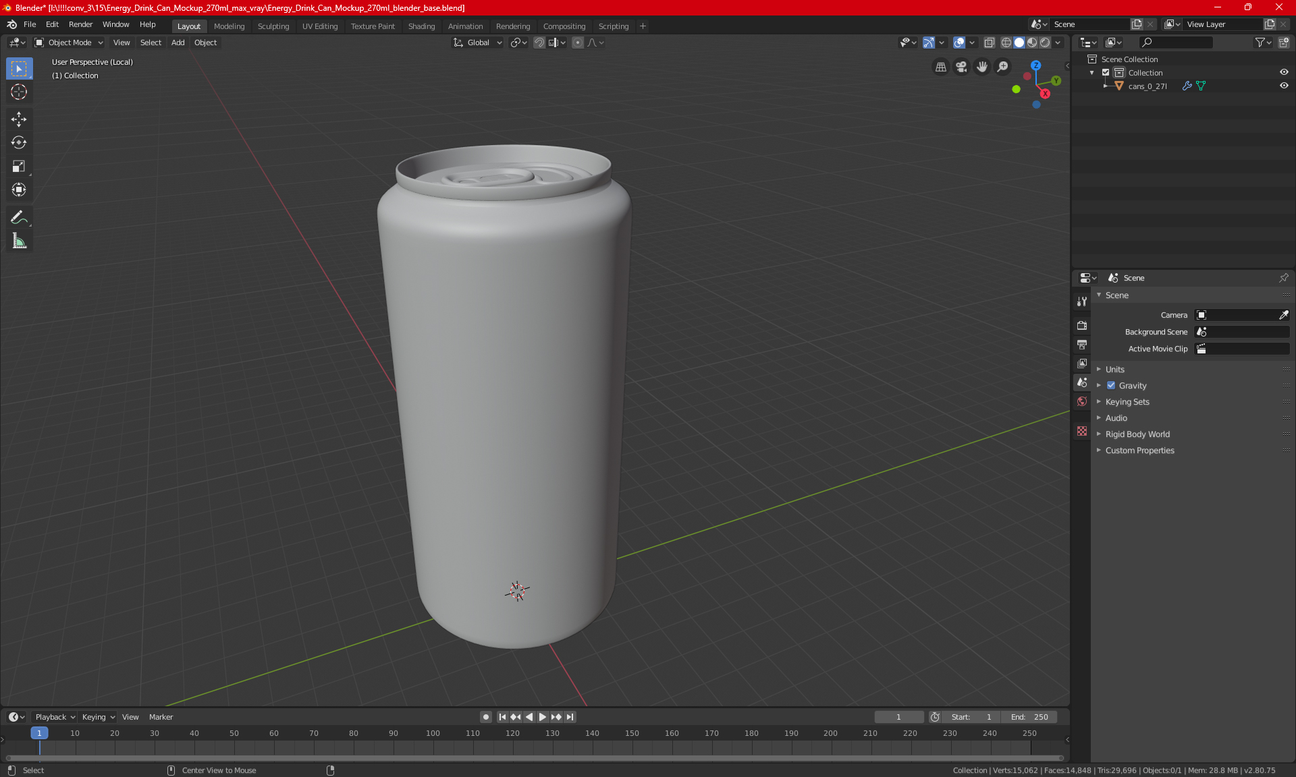Image resolution: width=1296 pixels, height=777 pixels.
Task: Open the Object Mode dropdown
Action: tap(69, 42)
